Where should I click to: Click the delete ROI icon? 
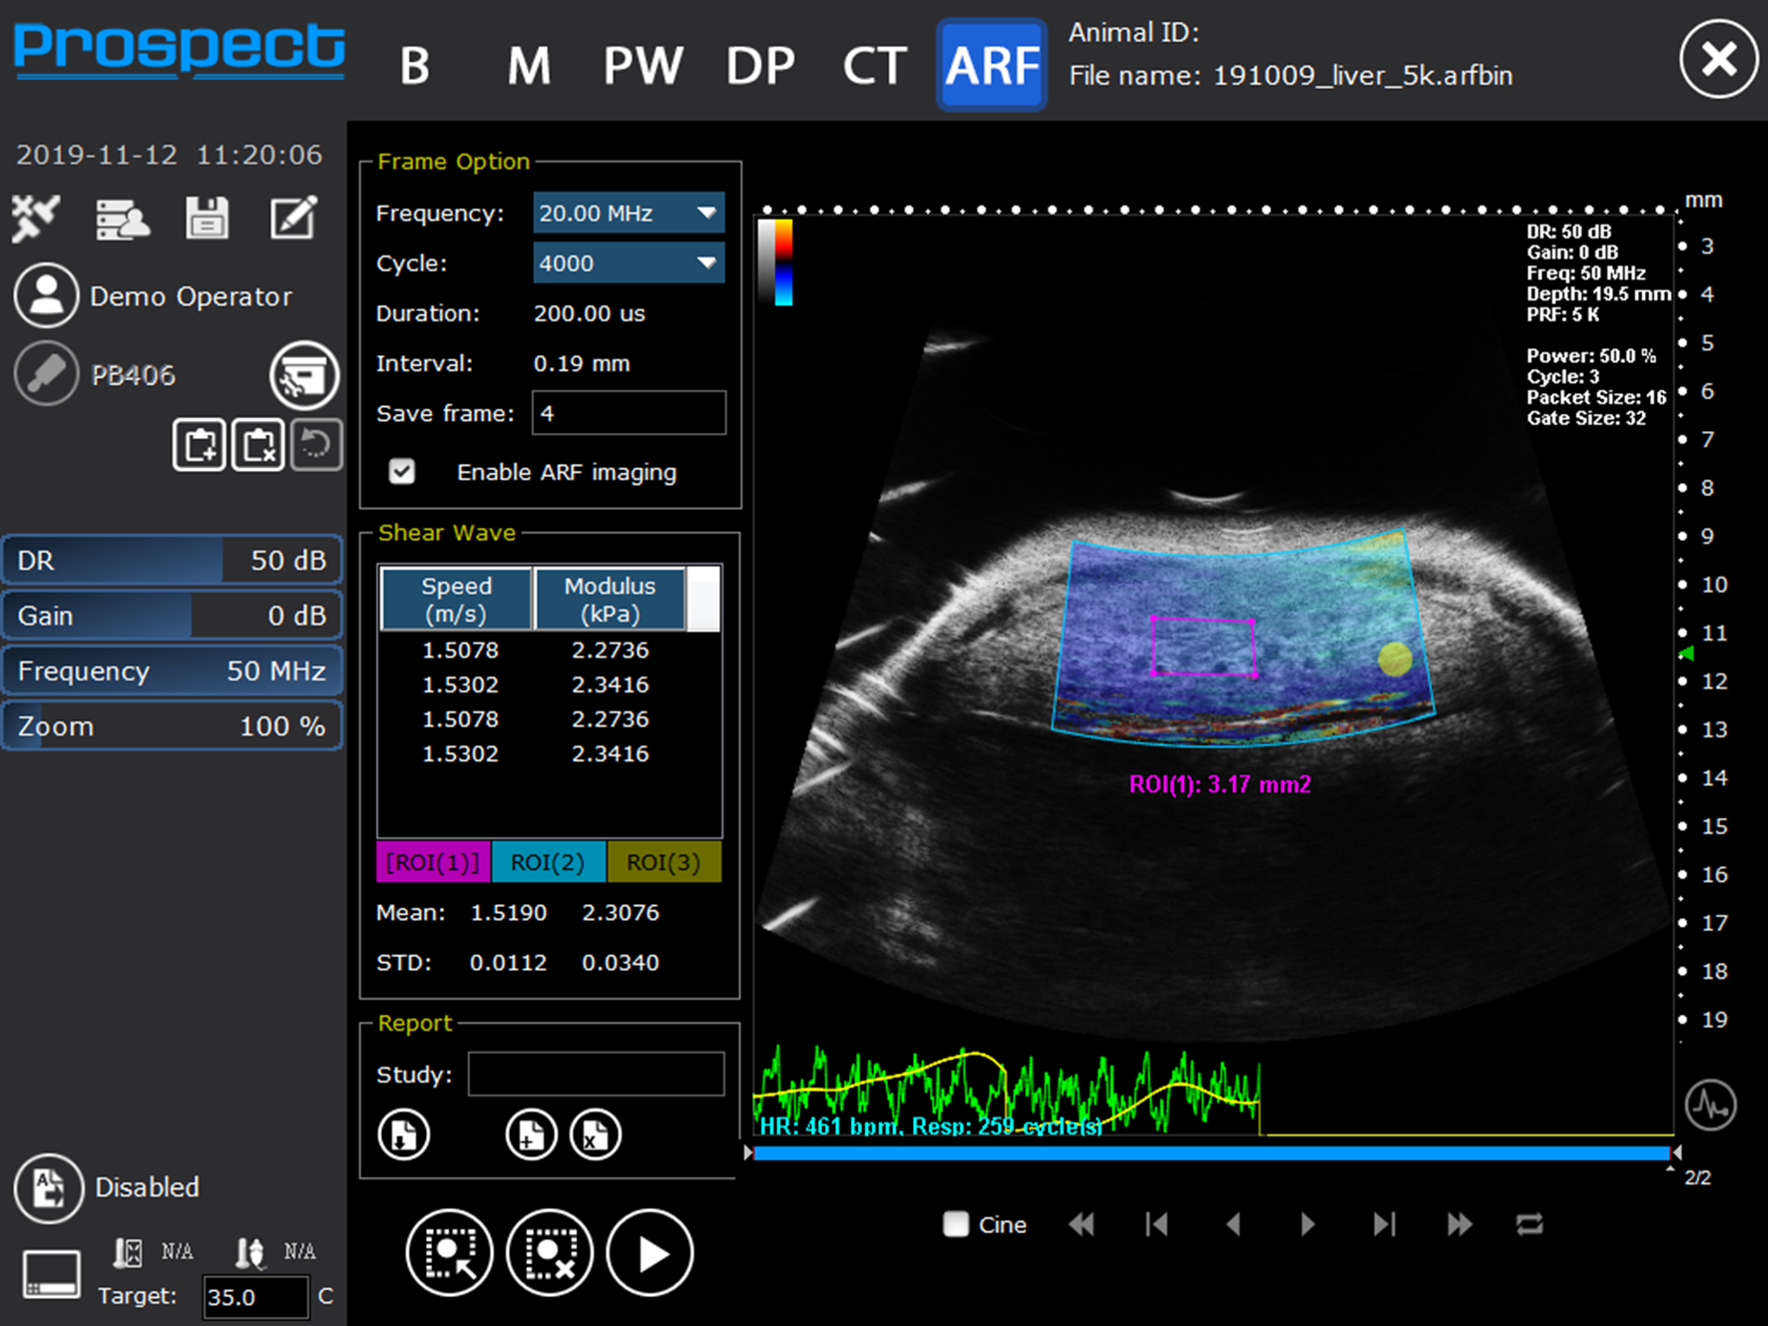pos(550,1253)
